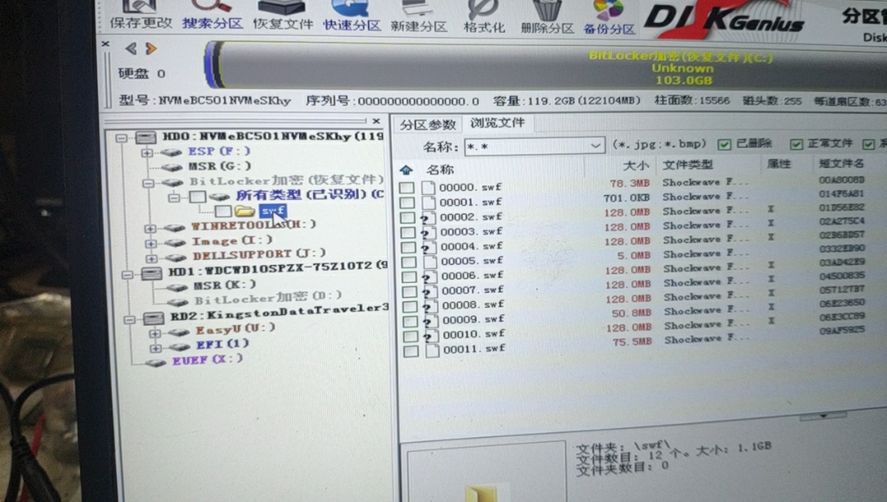This screenshot has width=887, height=502.
Task: Open the 备份分区 tool
Action: (609, 17)
